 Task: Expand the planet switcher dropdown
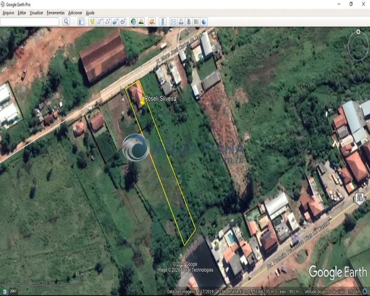[x=152, y=22]
